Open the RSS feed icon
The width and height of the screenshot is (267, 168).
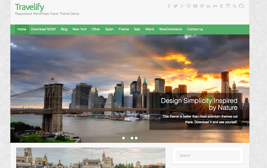(x=235, y=6)
